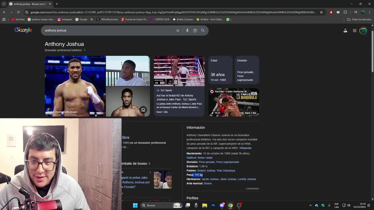Viewport: 374px width, 210px height.
Task: Open the Boxeo martial art link
Action: pos(208,183)
